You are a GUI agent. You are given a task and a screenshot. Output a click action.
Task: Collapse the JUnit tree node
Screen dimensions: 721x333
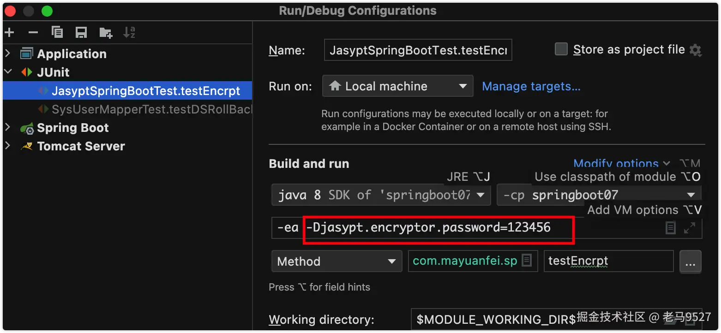[7, 72]
